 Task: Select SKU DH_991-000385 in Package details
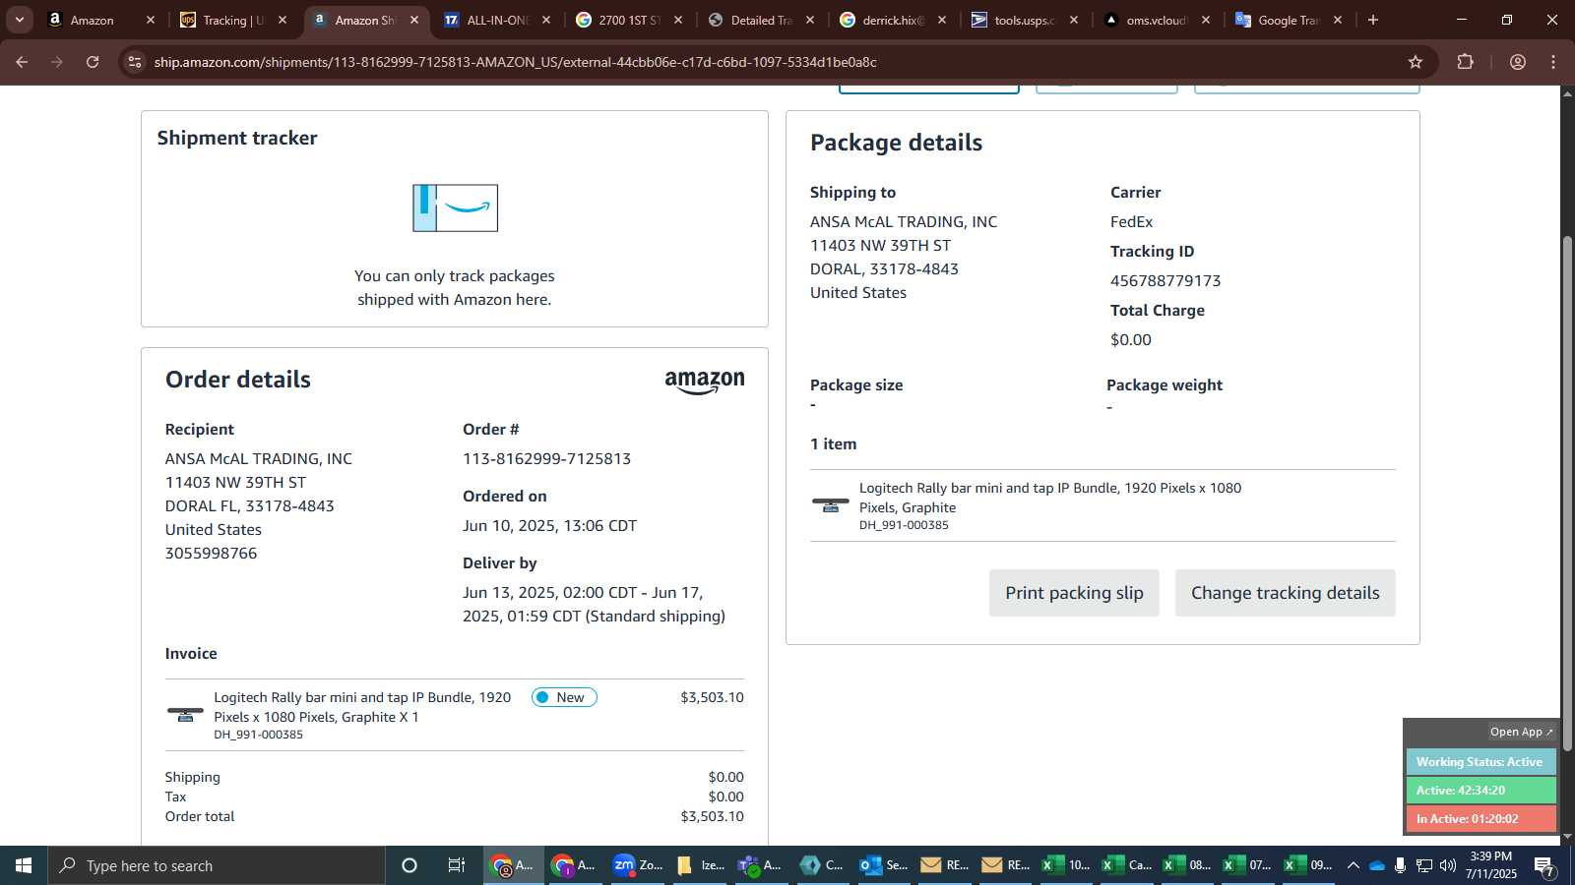click(x=904, y=525)
